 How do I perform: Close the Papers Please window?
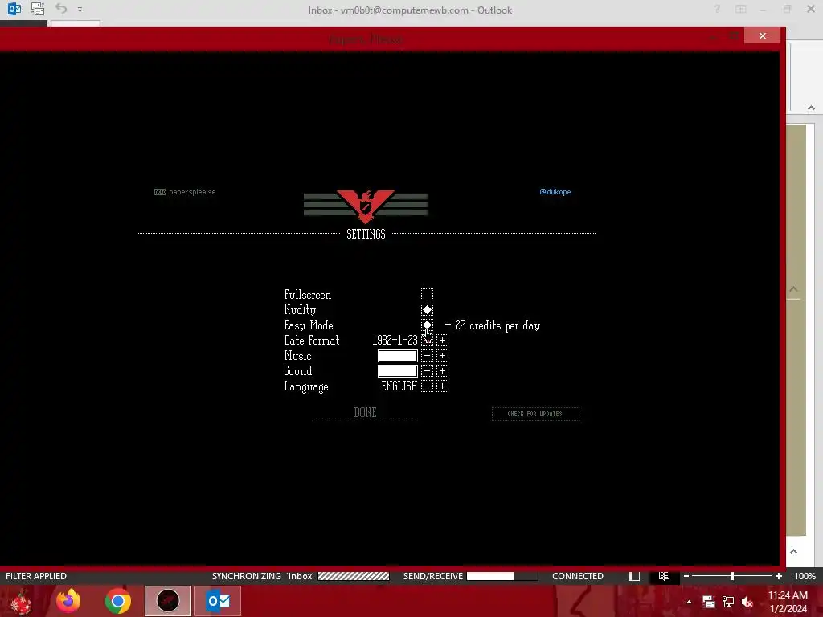click(762, 35)
